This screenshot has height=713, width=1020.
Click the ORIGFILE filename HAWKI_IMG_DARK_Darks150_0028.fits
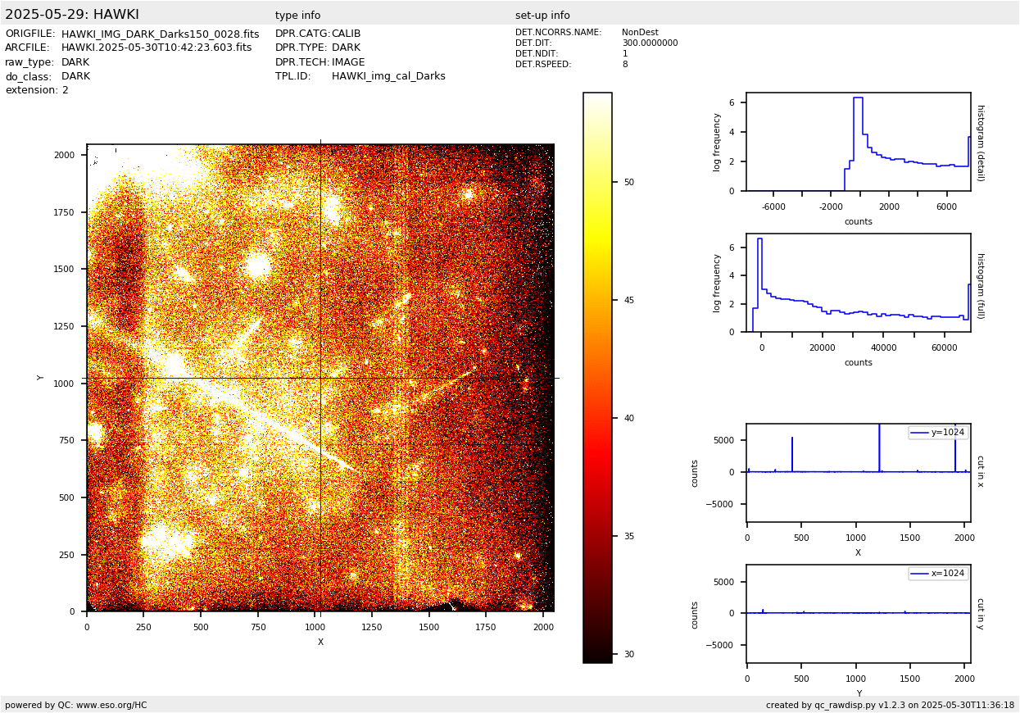click(x=160, y=34)
